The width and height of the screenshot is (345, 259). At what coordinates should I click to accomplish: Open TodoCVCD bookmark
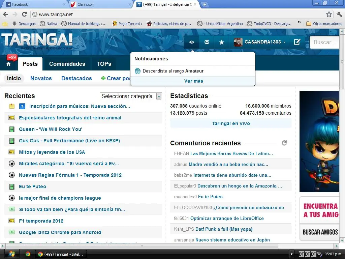pos(269,24)
